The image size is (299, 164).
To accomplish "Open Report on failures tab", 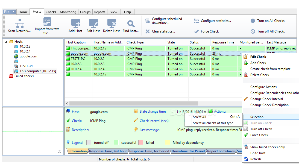I will pos(221,151).
